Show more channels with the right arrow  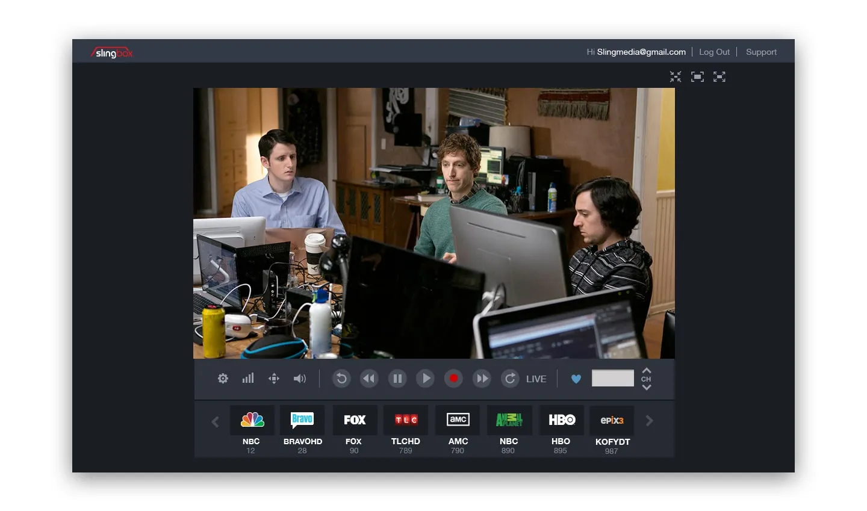(649, 421)
